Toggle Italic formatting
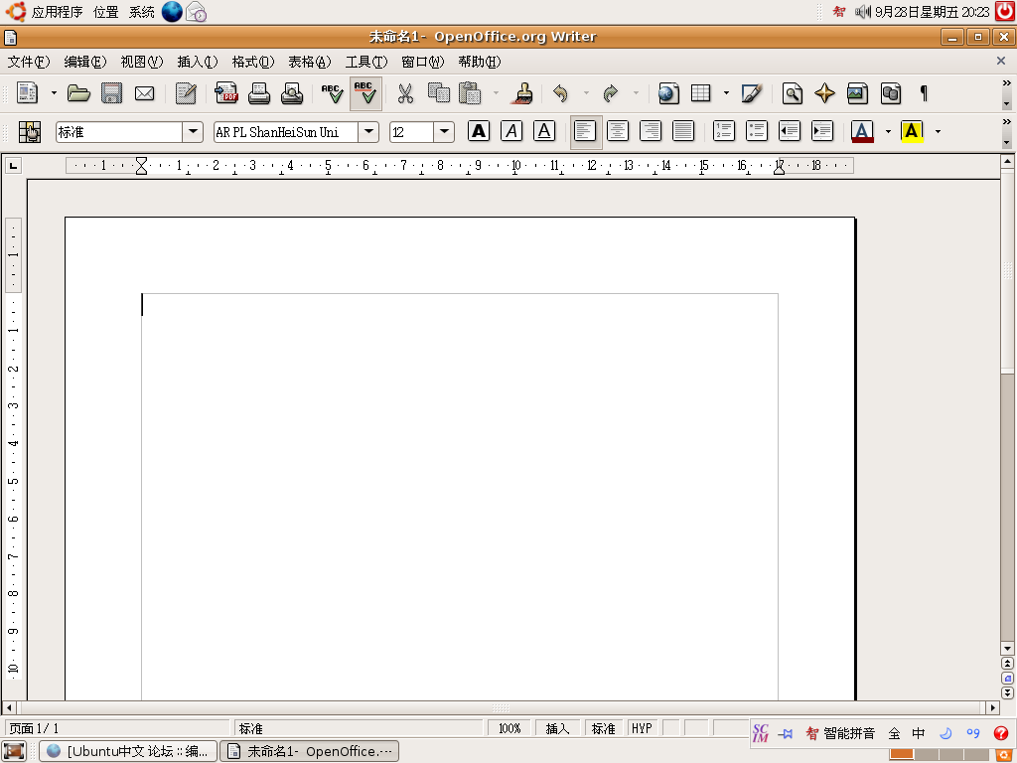This screenshot has width=1017, height=763. [511, 131]
